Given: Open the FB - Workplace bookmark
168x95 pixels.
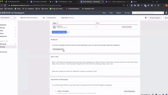Looking at the screenshot, I should (28, 9).
